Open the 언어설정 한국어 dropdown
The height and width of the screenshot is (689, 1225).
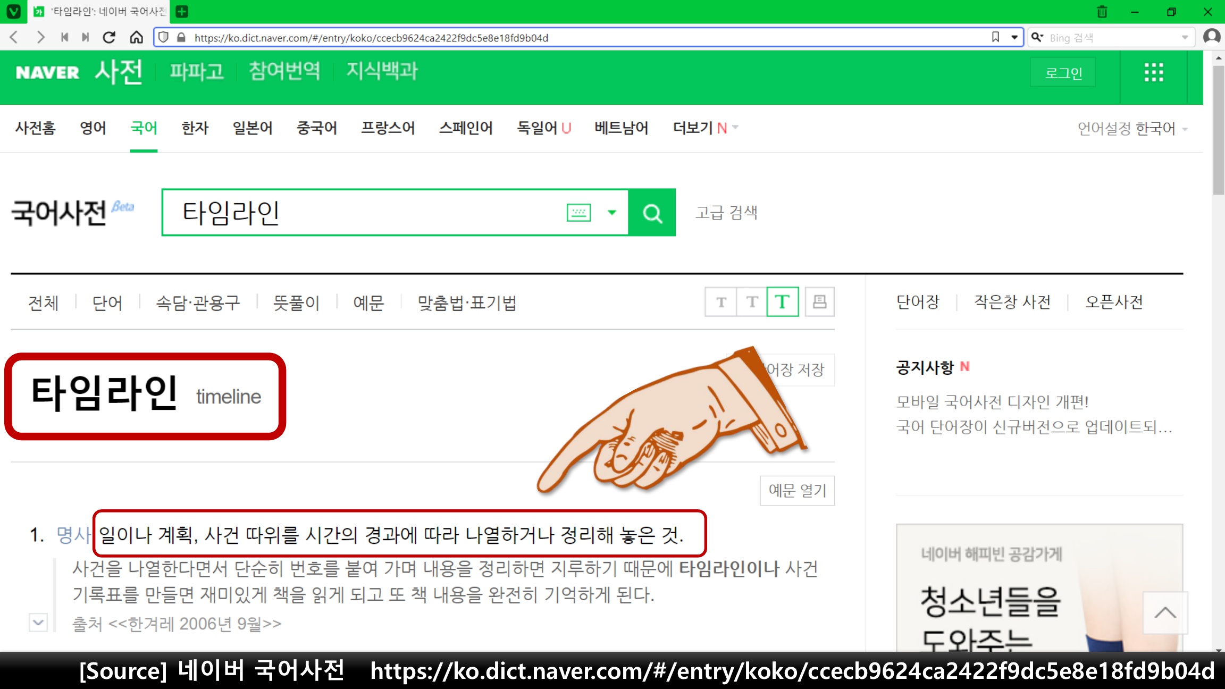1132,129
